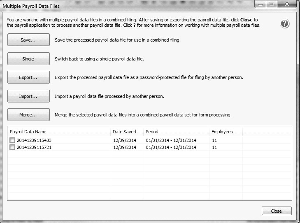
Task: Sort by Payroll Data Name column header
Action: [59, 132]
